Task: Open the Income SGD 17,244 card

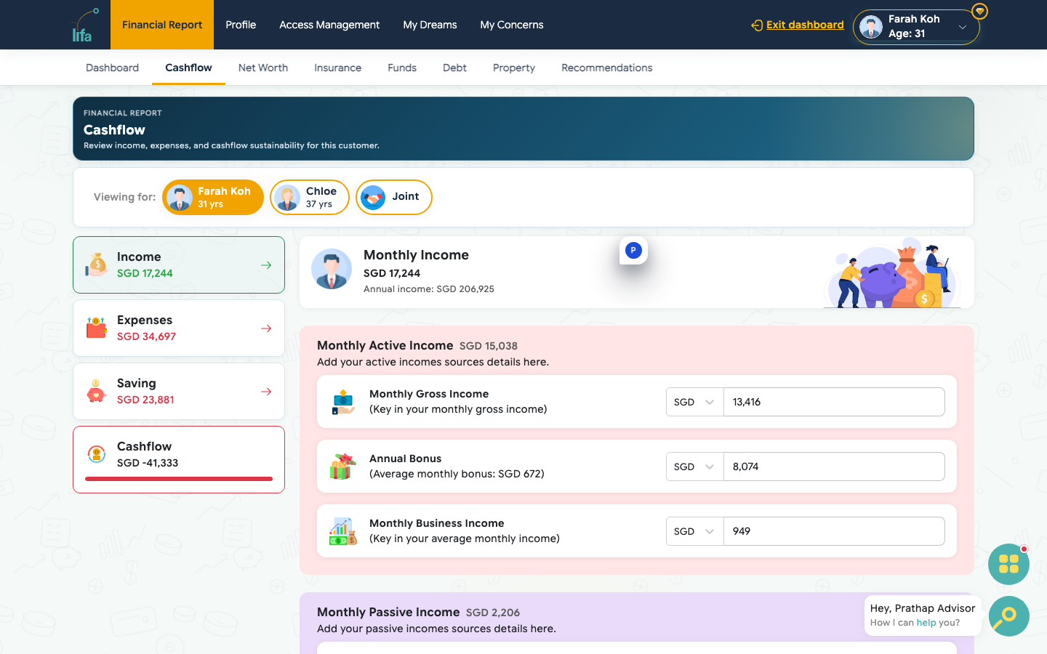Action: coord(179,265)
